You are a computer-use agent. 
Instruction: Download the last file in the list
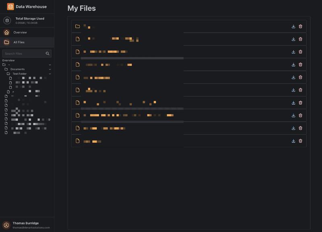(x=293, y=141)
